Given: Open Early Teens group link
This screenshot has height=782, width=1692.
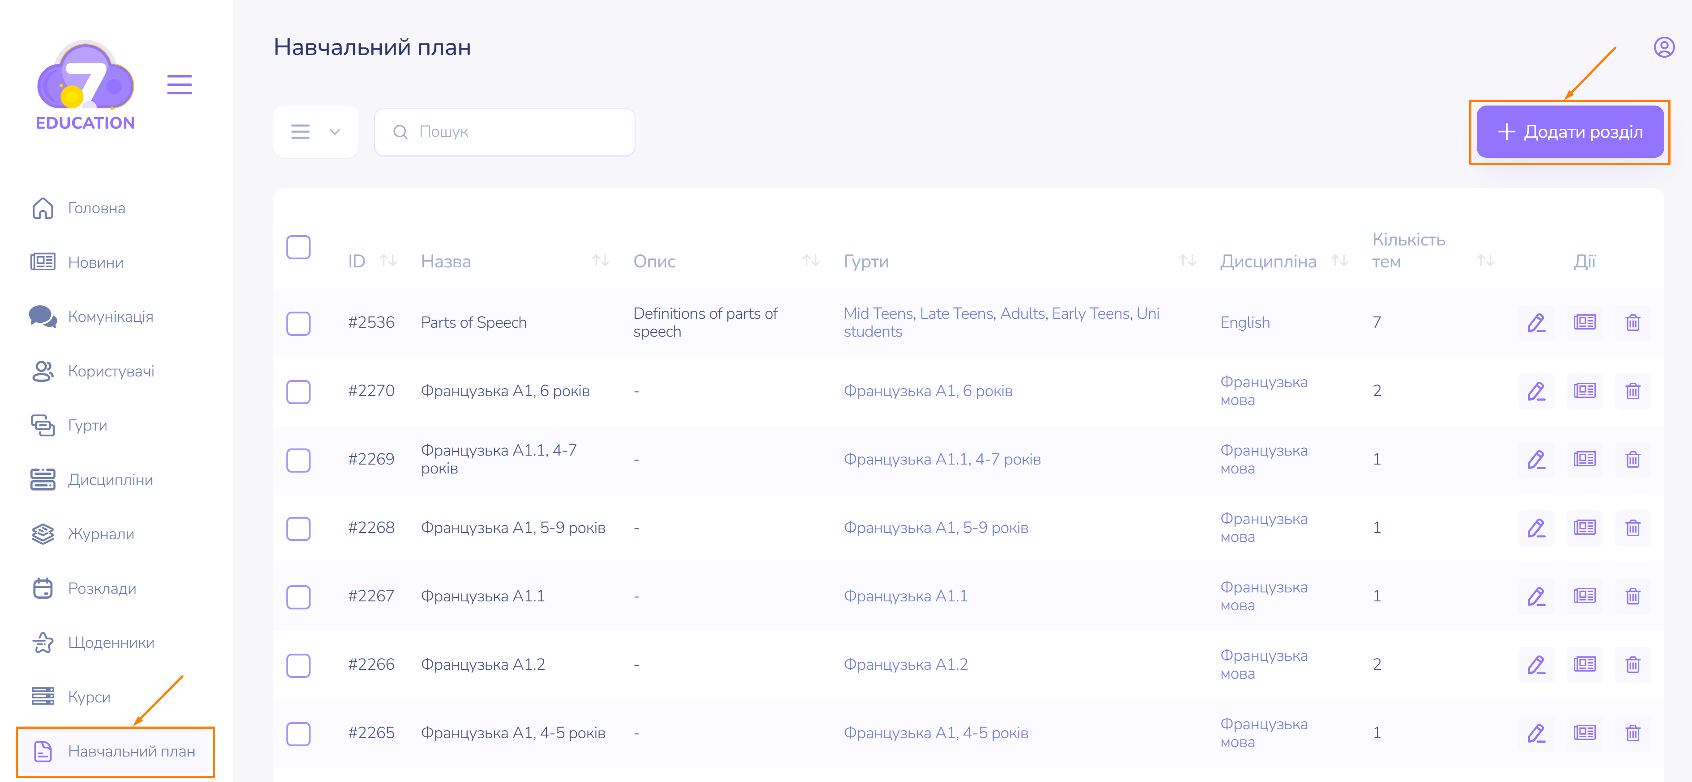Looking at the screenshot, I should [1091, 313].
